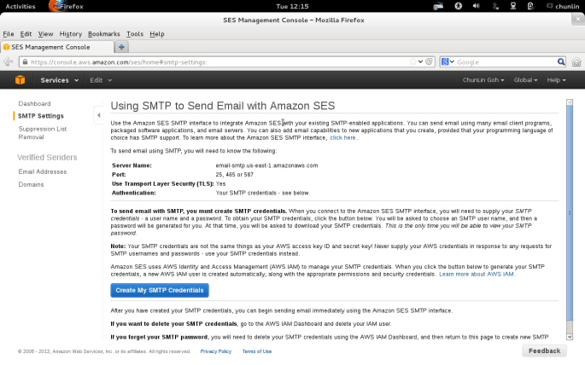Open the Services dropdown menu

(59, 80)
